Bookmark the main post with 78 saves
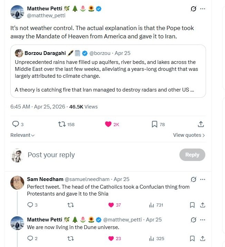 pos(154,124)
